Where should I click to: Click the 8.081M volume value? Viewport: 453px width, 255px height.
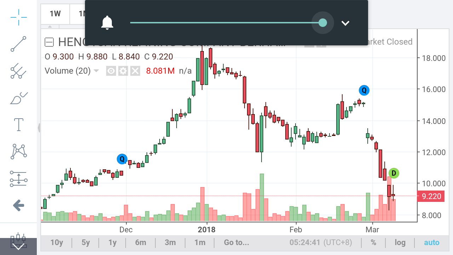(x=160, y=71)
